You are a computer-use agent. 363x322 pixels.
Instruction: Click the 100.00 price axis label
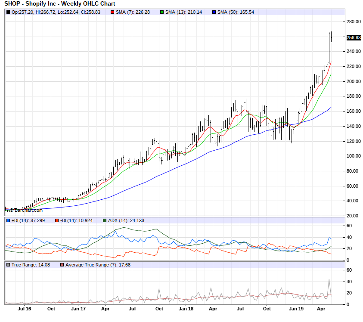(354, 156)
